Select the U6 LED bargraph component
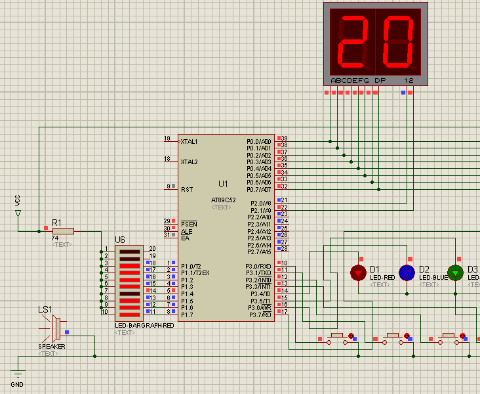 click(129, 283)
